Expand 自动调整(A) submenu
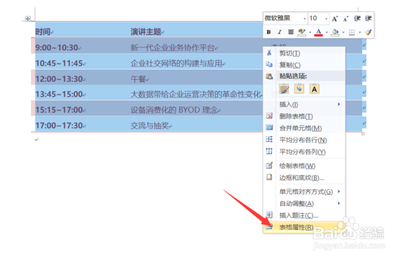This screenshot has width=408, height=260. click(x=304, y=203)
